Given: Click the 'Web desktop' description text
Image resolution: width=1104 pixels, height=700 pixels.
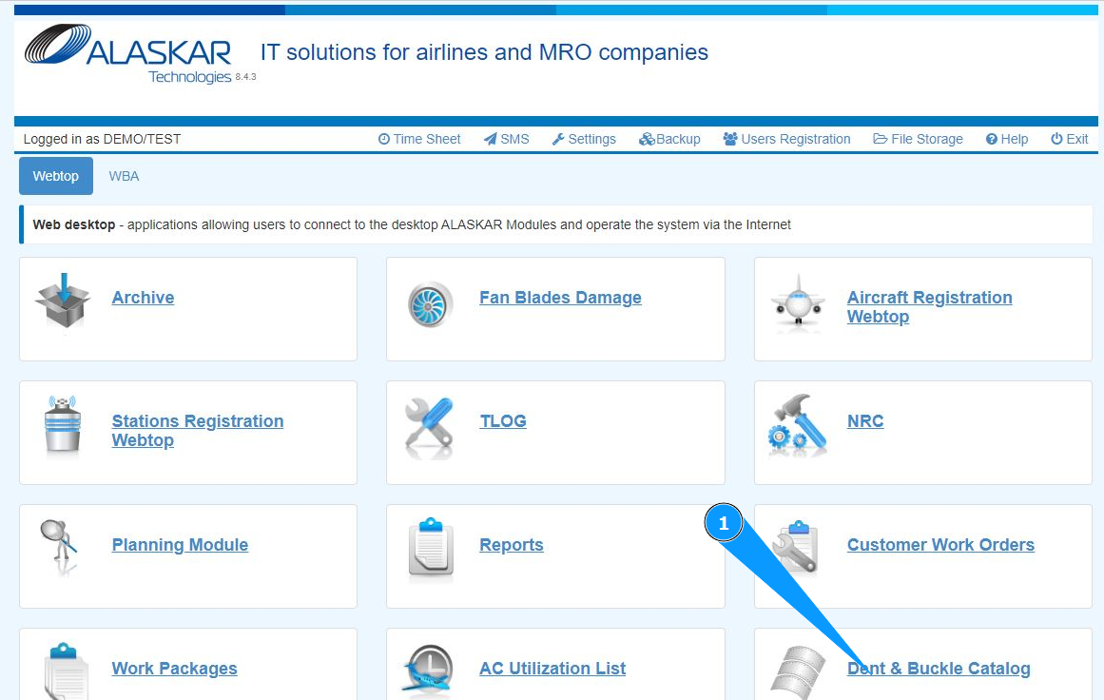Looking at the screenshot, I should [412, 224].
